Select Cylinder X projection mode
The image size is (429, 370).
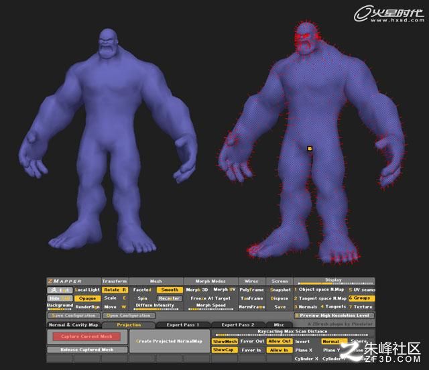(x=306, y=359)
